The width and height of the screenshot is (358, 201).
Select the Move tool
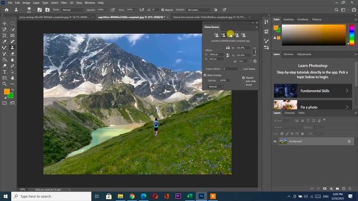click(x=4, y=23)
